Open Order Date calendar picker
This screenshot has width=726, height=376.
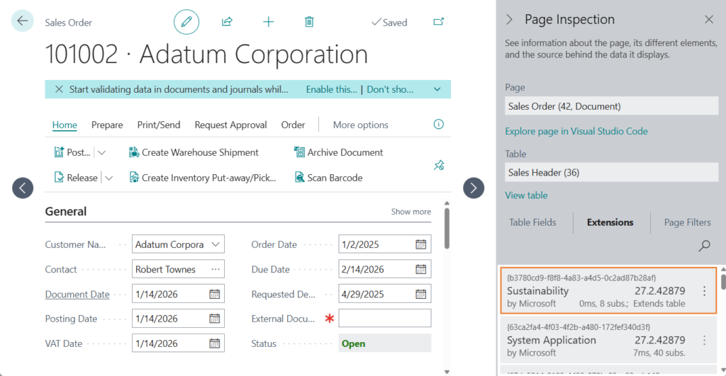[x=421, y=244]
